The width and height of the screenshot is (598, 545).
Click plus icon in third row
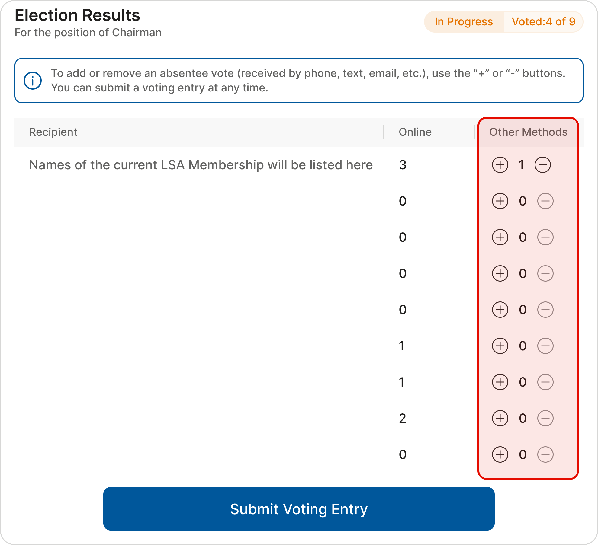click(x=500, y=237)
